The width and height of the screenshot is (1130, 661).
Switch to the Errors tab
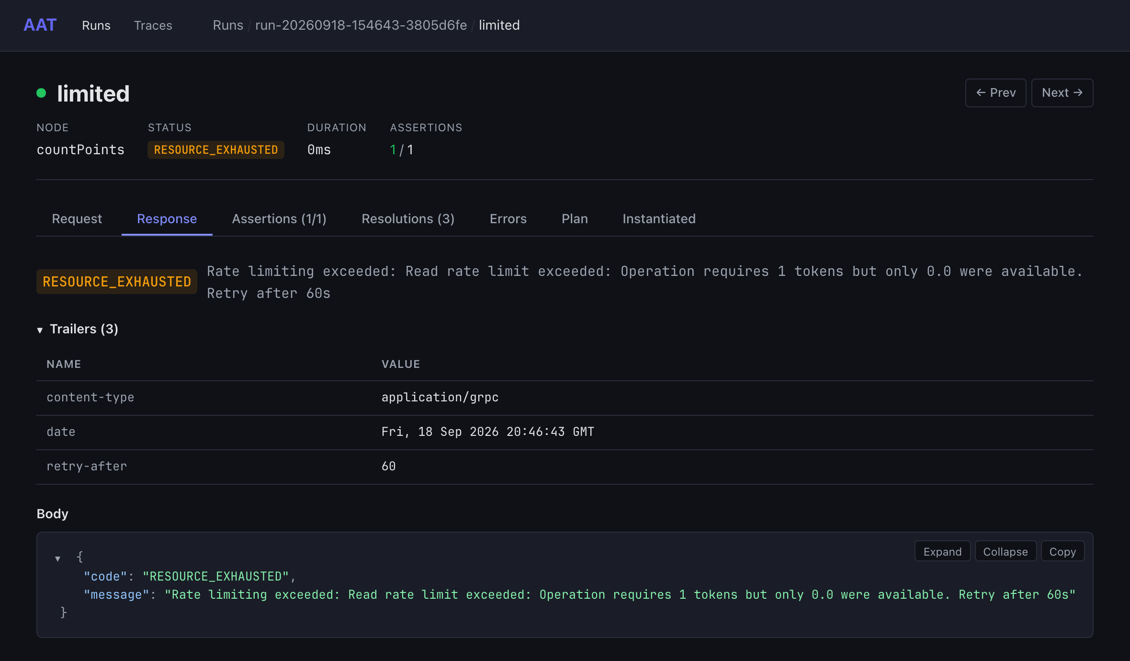(508, 219)
